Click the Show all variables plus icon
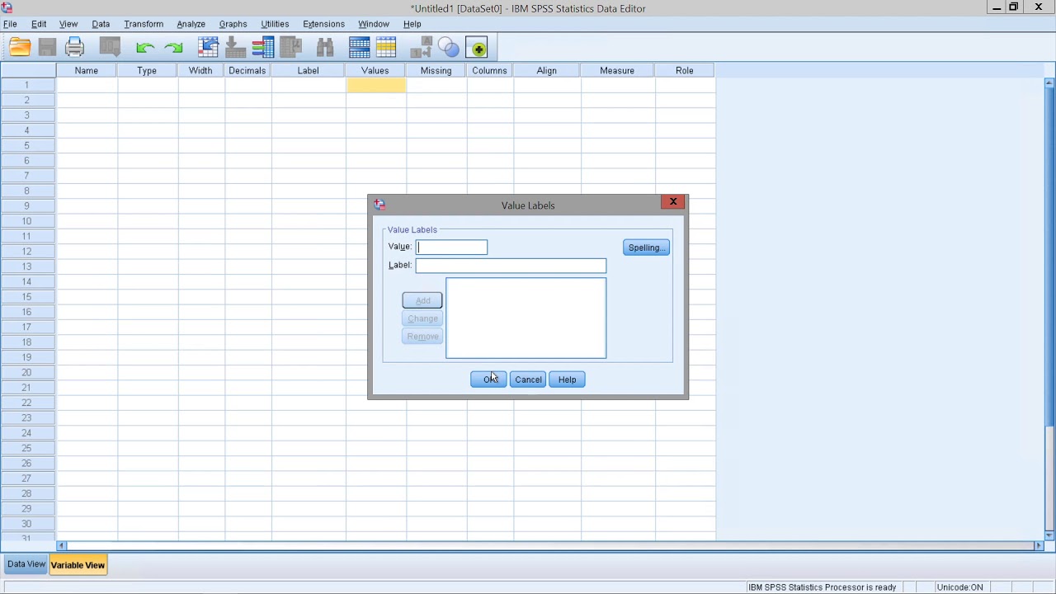1056x594 pixels. click(x=477, y=48)
